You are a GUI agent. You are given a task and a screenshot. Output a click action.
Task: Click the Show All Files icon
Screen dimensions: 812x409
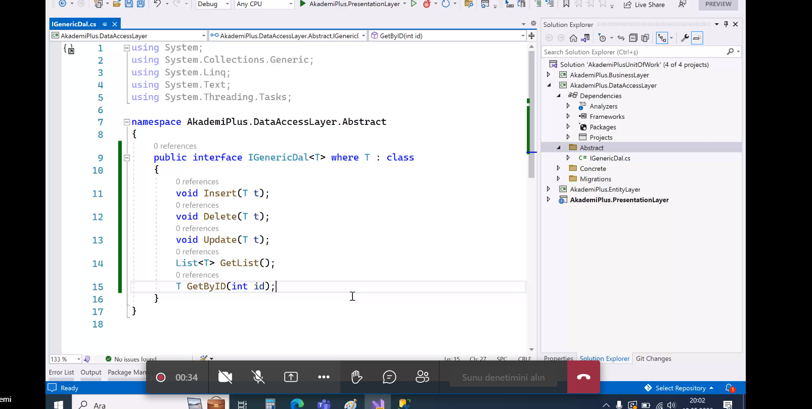[645, 38]
